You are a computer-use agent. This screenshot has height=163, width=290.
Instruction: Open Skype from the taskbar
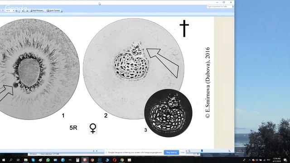33,160
